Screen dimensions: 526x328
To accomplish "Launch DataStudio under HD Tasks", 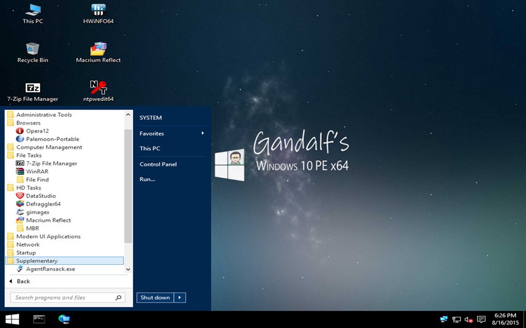I will coord(36,196).
